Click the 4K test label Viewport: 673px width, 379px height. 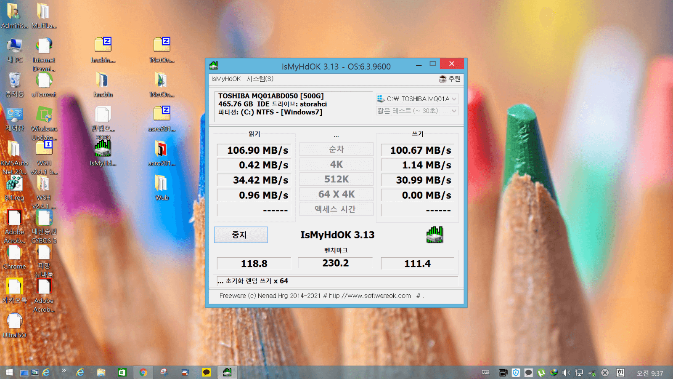(336, 164)
